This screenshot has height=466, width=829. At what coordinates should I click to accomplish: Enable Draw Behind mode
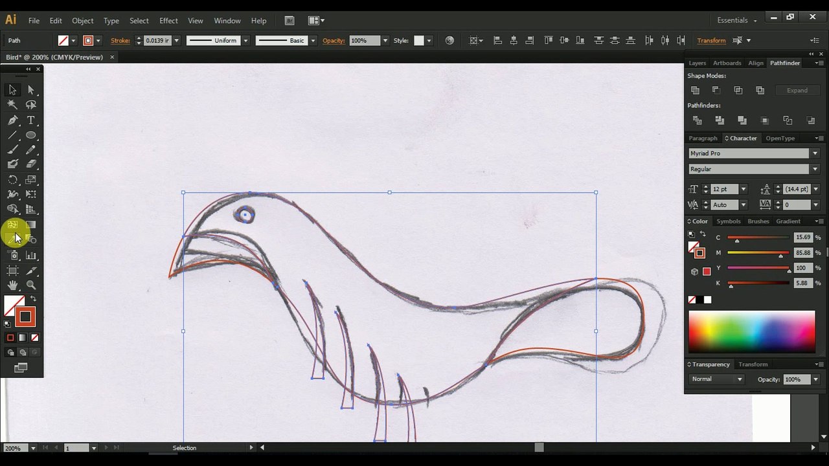point(23,353)
